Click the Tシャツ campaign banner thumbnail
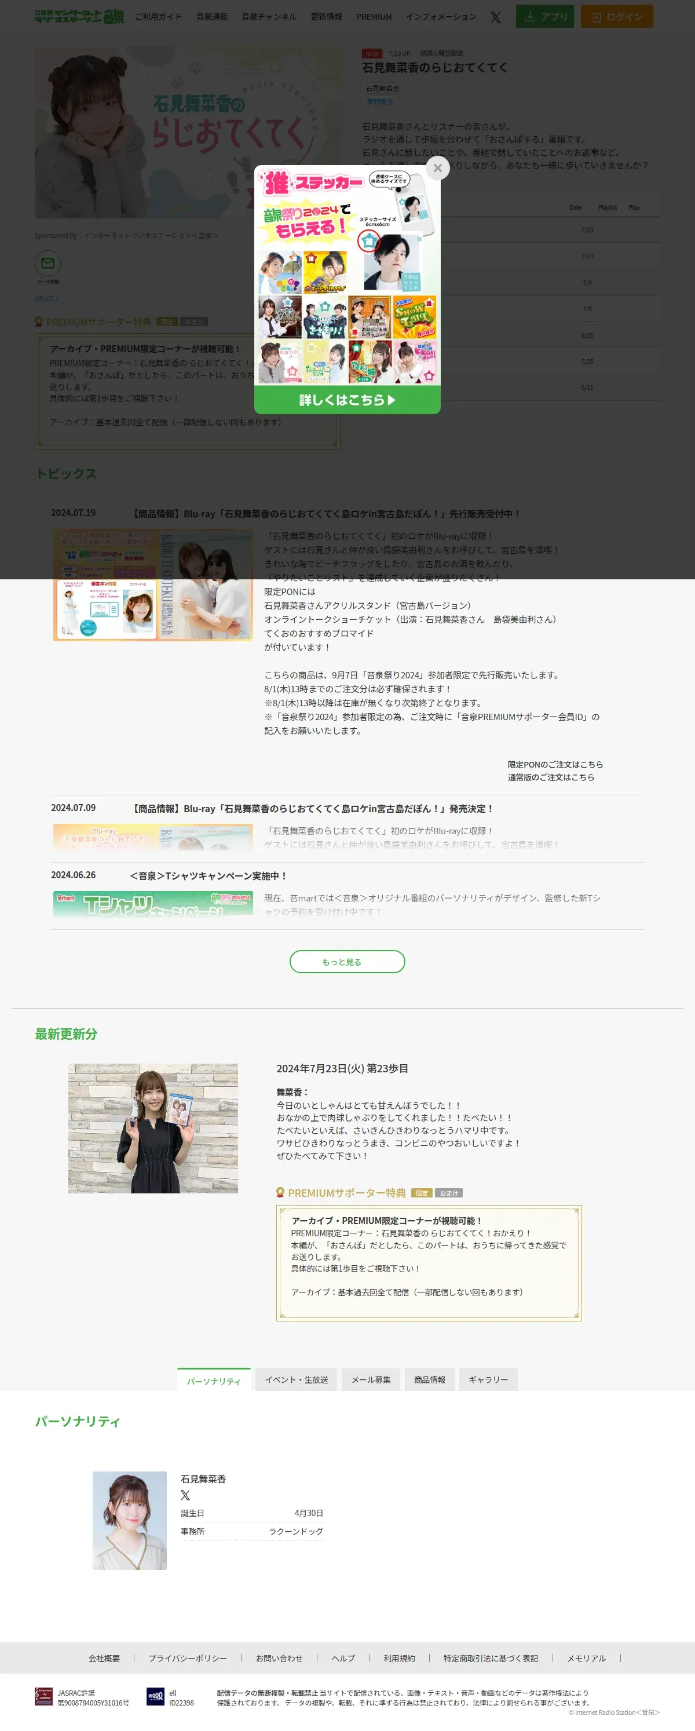695x1731 pixels. pos(153,904)
